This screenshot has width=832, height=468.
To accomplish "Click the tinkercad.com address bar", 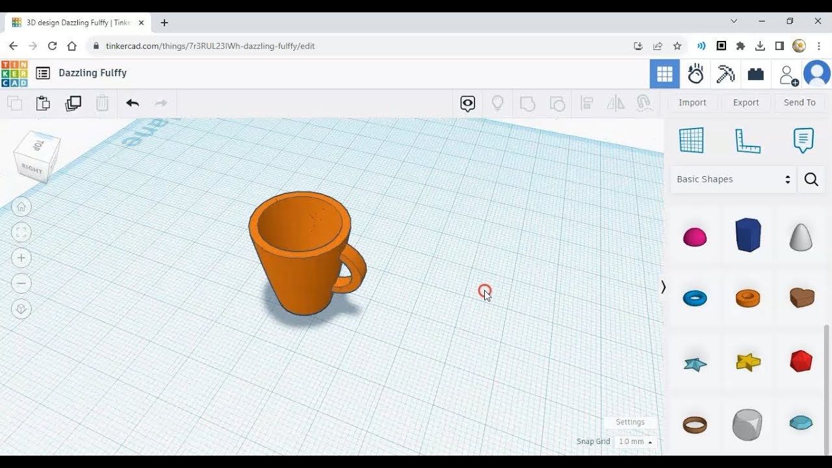I will pos(357,46).
